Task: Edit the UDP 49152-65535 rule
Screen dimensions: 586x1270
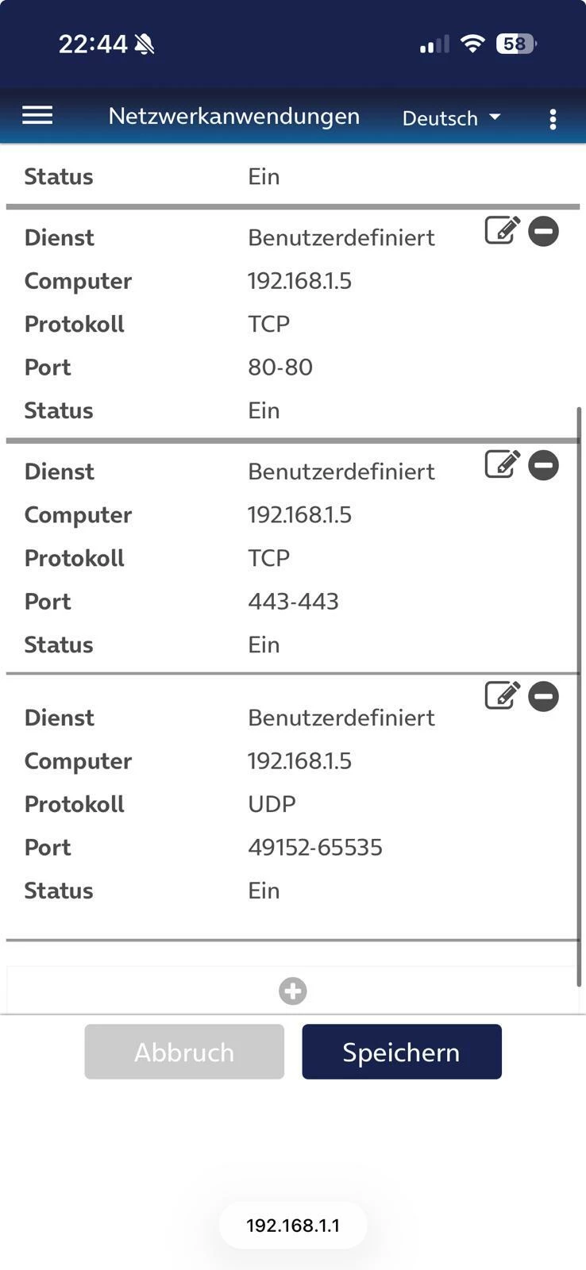Action: [x=502, y=696]
